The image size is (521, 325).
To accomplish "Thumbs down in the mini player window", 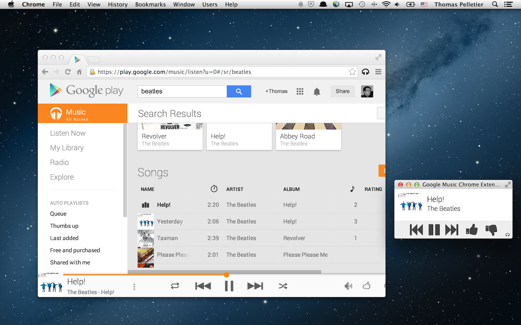I will 491,230.
